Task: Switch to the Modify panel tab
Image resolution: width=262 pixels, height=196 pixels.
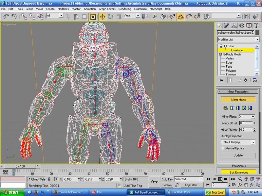Action: [x=227, y=26]
